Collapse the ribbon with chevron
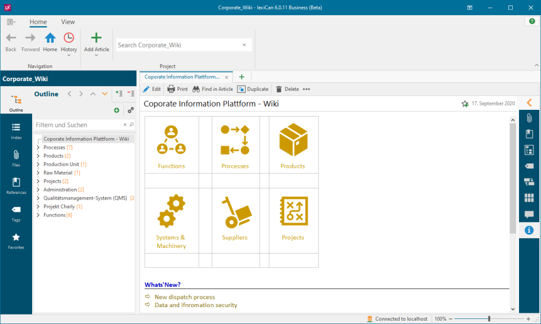541x324 pixels. pos(536,65)
